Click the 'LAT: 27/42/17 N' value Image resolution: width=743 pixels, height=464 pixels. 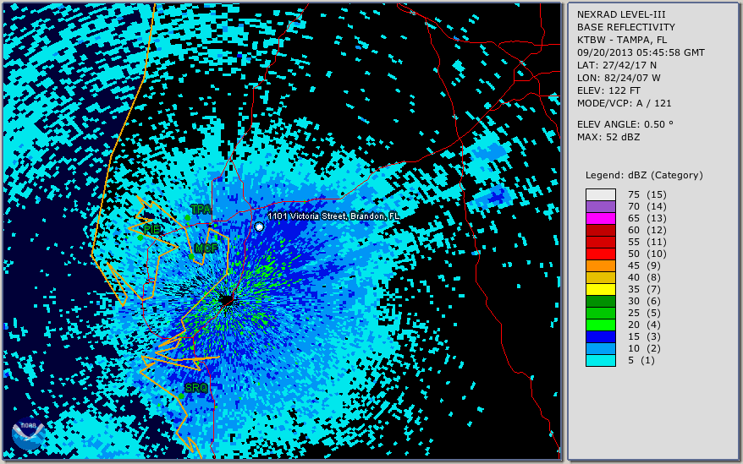[x=617, y=65]
